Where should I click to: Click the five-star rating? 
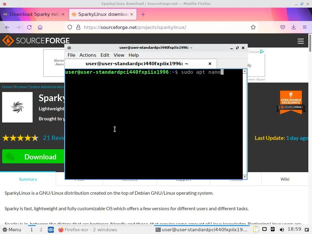point(20,138)
